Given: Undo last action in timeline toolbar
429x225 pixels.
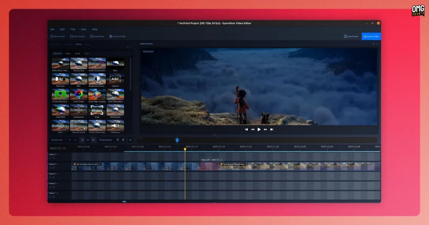Looking at the screenshot, I should click(70, 140).
